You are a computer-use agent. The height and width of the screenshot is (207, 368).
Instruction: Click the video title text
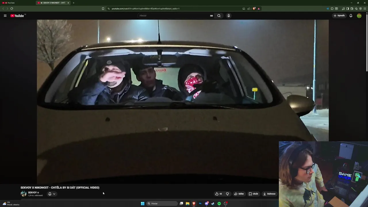tap(60, 187)
